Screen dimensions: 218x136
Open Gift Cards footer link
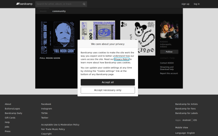[10, 118]
